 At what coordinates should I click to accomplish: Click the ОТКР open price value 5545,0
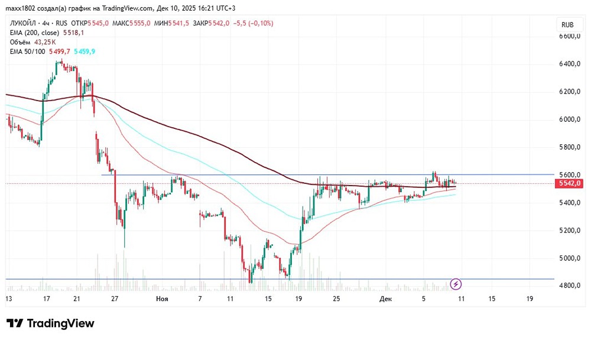(98, 23)
